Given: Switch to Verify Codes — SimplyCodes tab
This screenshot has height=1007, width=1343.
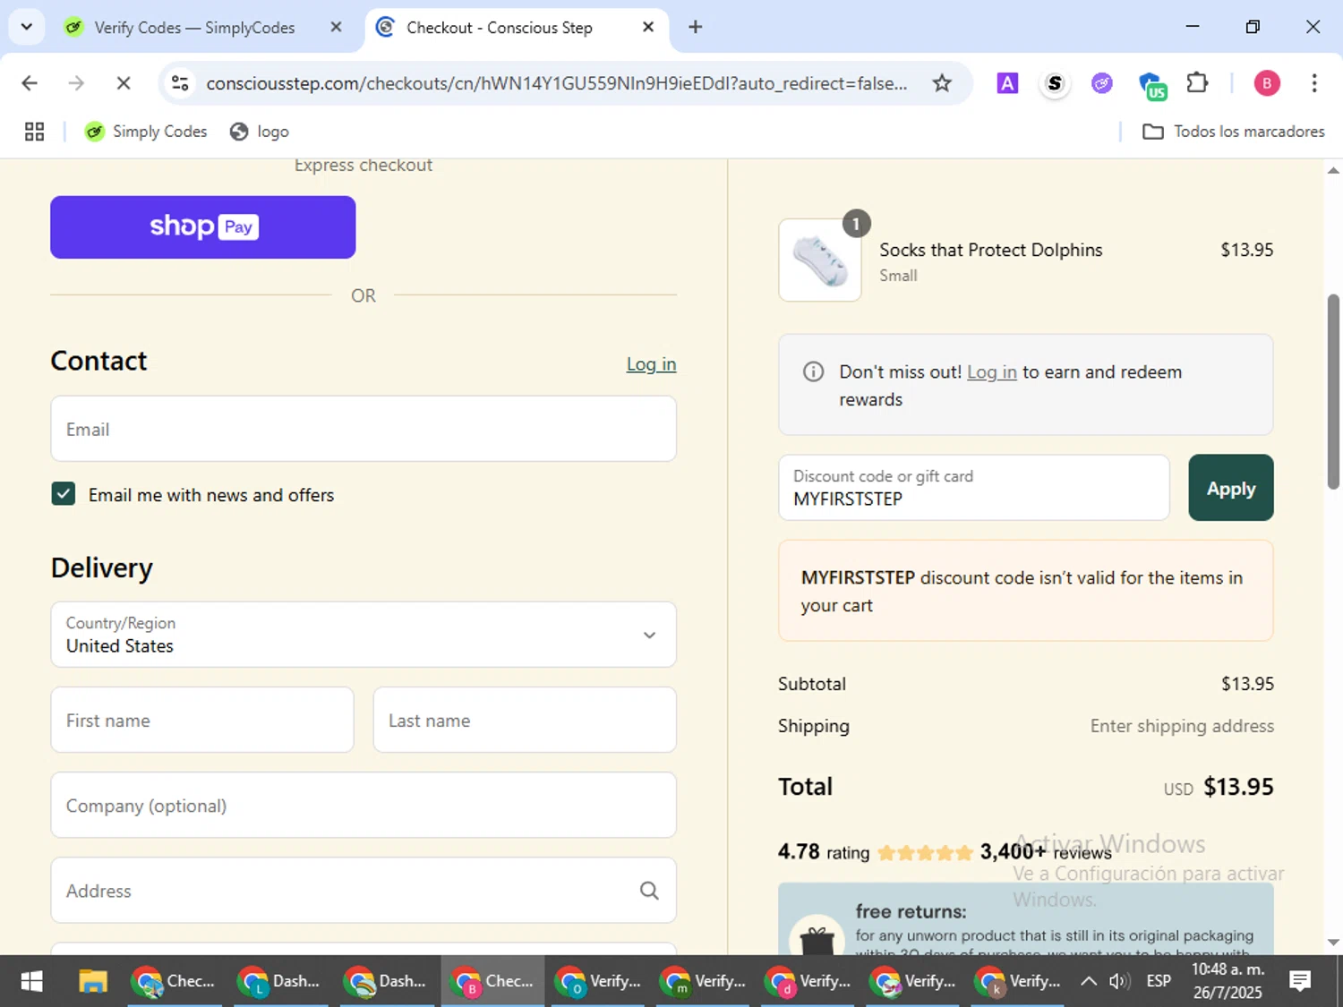Looking at the screenshot, I should 194,28.
